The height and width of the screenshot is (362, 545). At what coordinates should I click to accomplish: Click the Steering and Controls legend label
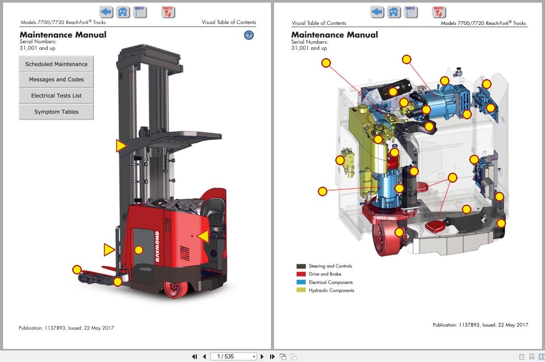pyautogui.click(x=330, y=266)
